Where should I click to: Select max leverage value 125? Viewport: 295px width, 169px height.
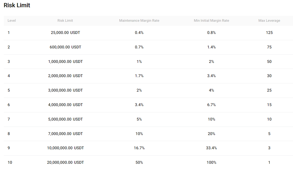(269, 33)
